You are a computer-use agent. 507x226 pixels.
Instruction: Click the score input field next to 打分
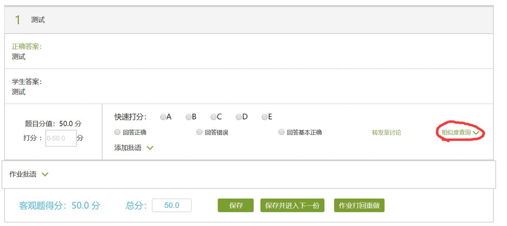point(61,138)
